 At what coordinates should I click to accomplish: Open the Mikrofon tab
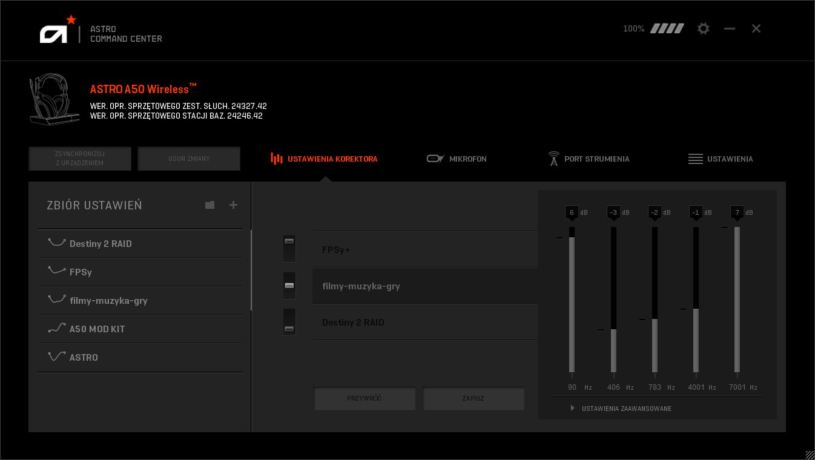click(457, 159)
